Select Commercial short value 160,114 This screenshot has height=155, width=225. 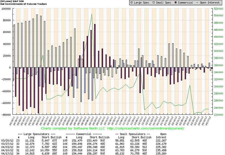pyautogui.click(x=92, y=150)
